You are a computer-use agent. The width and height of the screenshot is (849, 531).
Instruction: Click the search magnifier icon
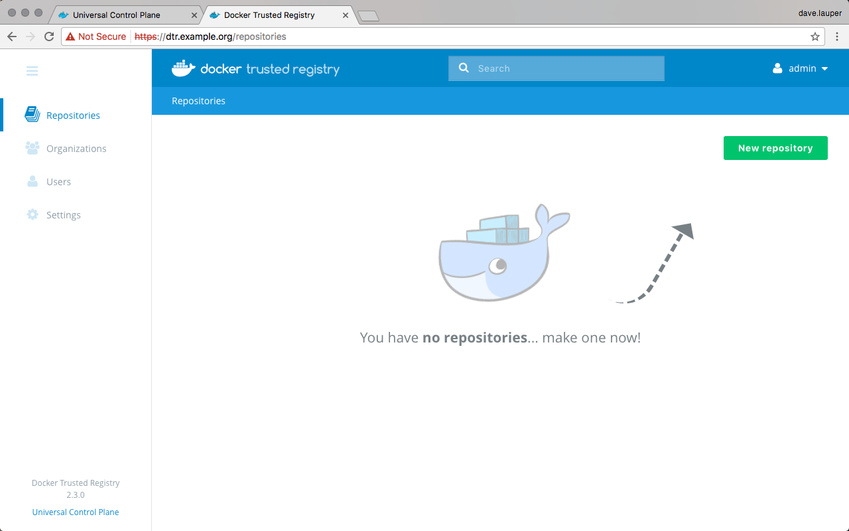(464, 68)
